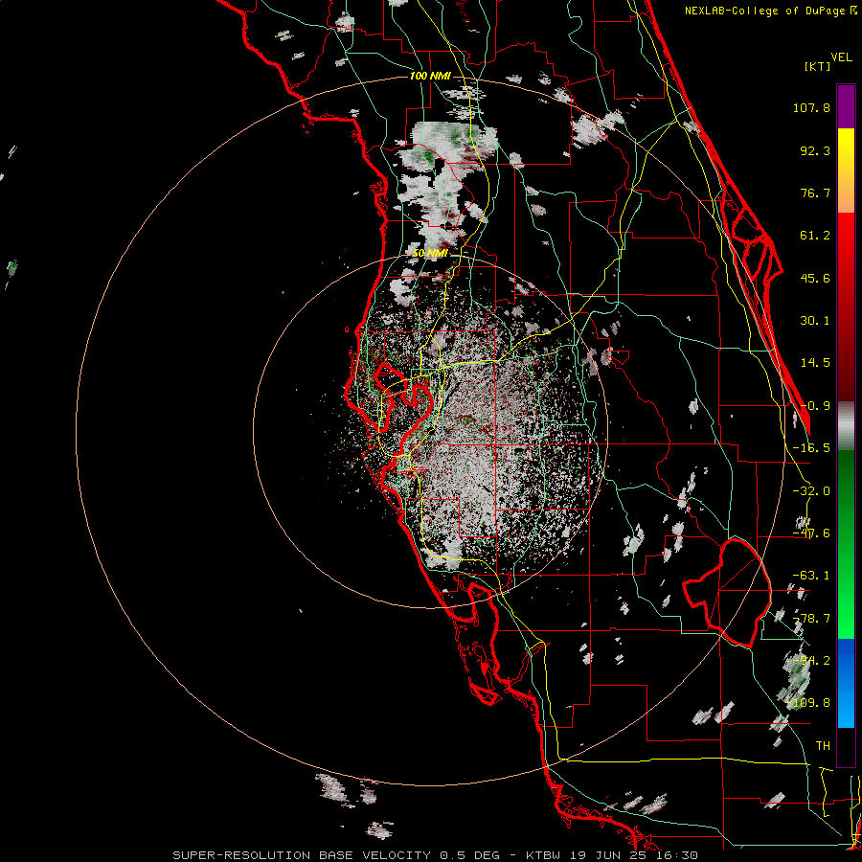Pick the red segment of velocity scale
The height and width of the screenshot is (862, 862).
[846, 306]
